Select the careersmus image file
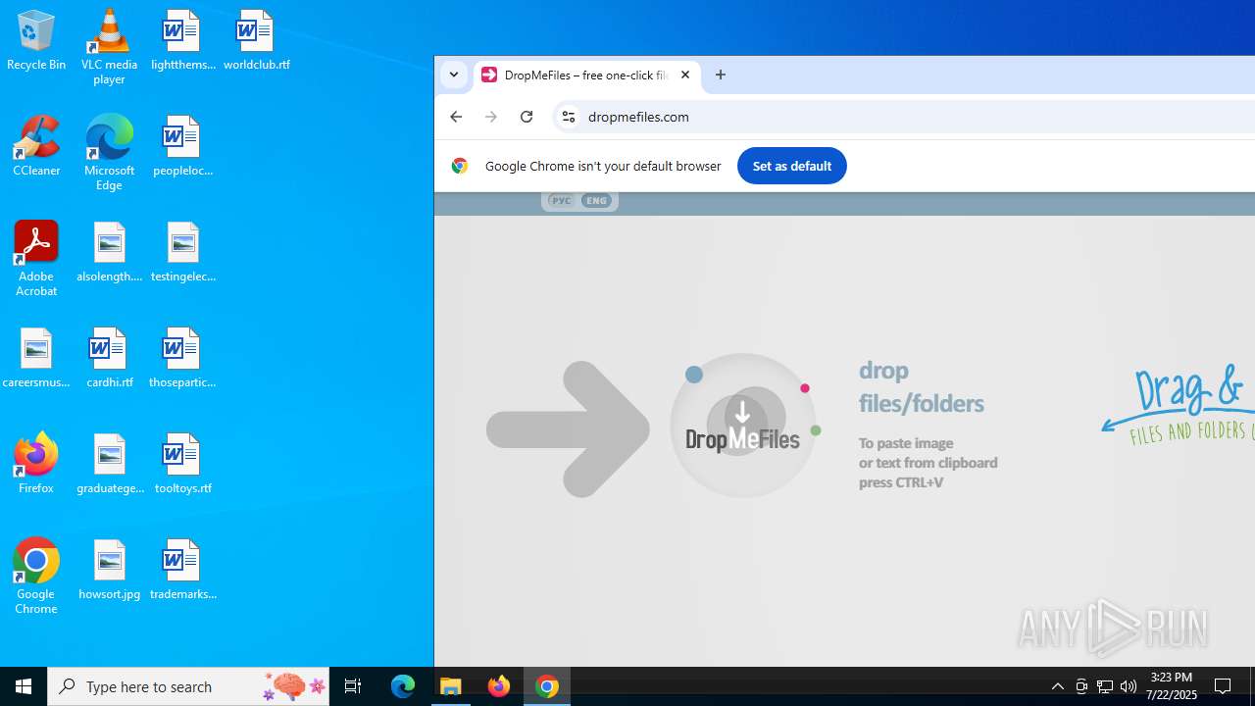Image resolution: width=1255 pixels, height=706 pixels. pos(36,358)
